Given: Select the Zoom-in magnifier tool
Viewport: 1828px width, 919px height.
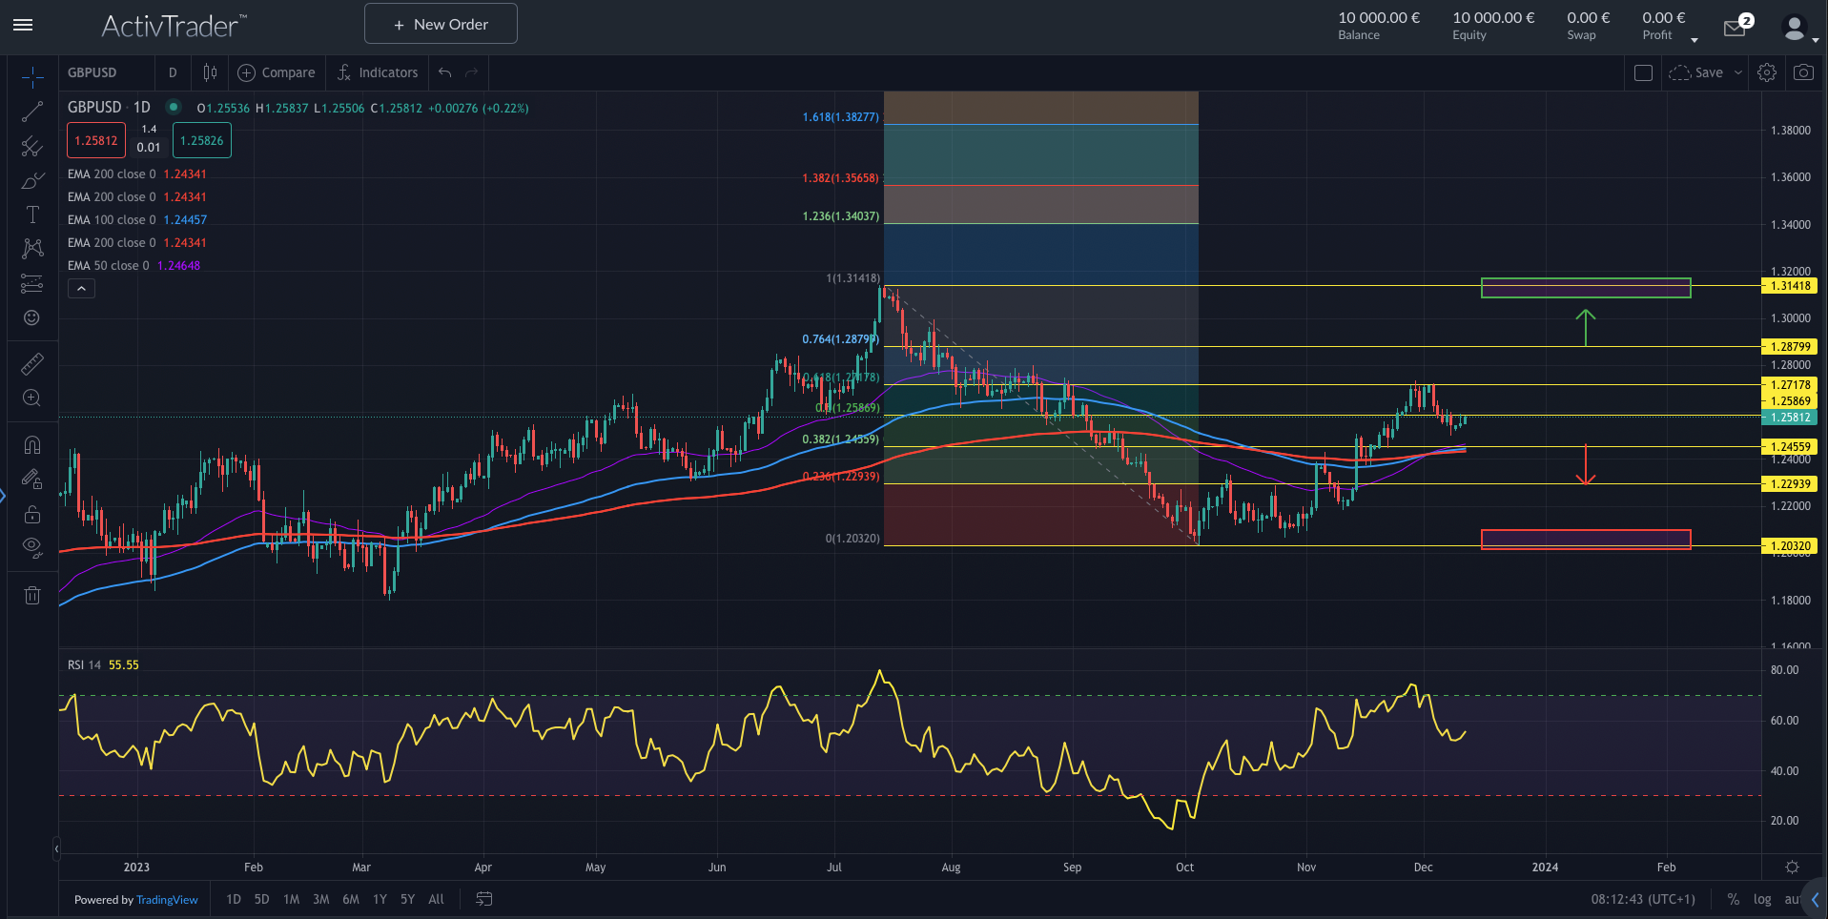Looking at the screenshot, I should 31,398.
